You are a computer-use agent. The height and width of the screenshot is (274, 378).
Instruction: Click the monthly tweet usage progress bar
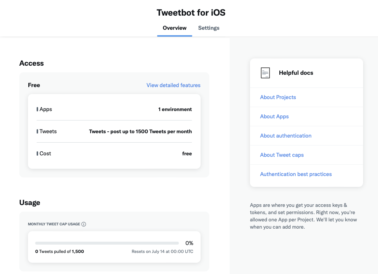click(107, 243)
